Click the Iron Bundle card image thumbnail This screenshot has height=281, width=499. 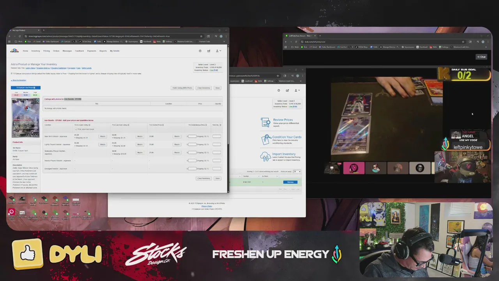(x=25, y=117)
